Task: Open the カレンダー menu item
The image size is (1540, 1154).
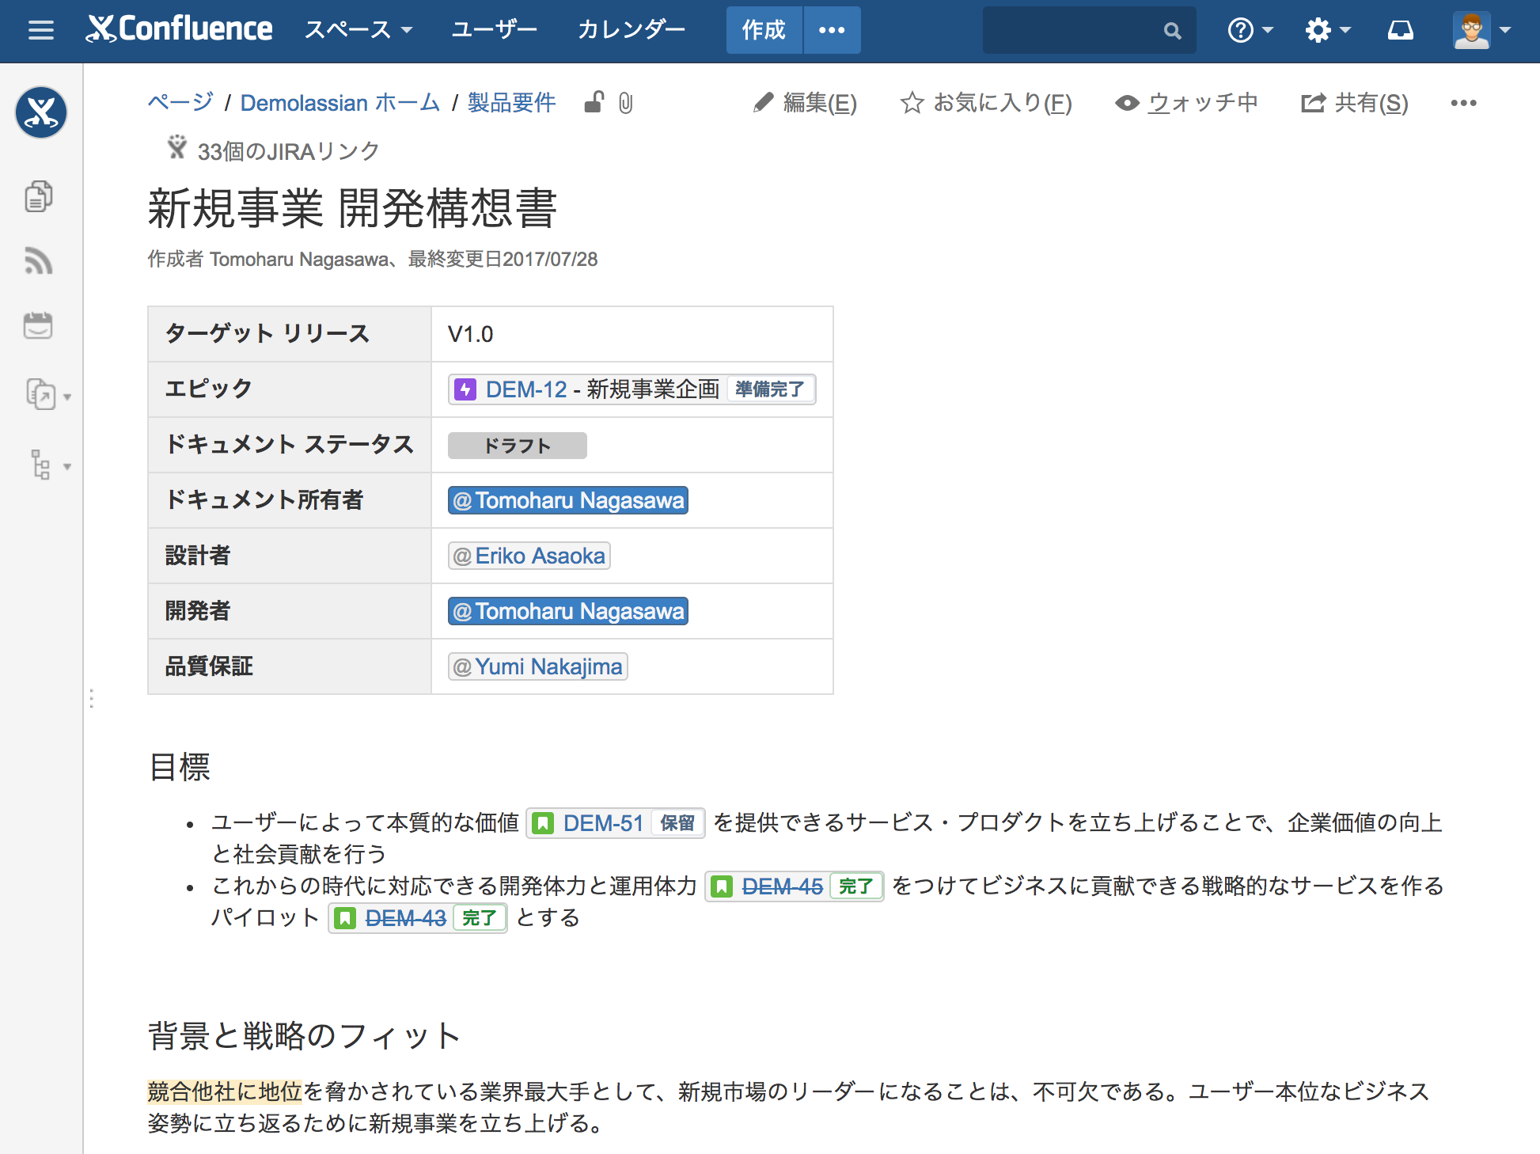Action: coord(631,30)
